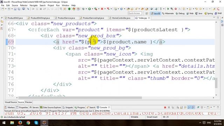
Task: Click the Remove Launch icon in Console toolbar
Action: click(x=169, y=107)
